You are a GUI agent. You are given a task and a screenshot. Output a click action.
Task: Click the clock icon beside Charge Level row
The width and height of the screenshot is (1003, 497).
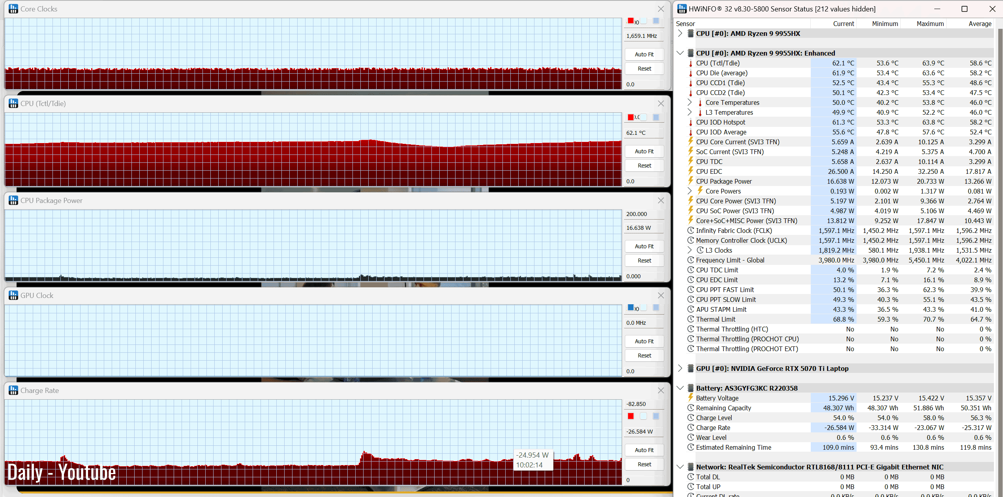tap(690, 417)
